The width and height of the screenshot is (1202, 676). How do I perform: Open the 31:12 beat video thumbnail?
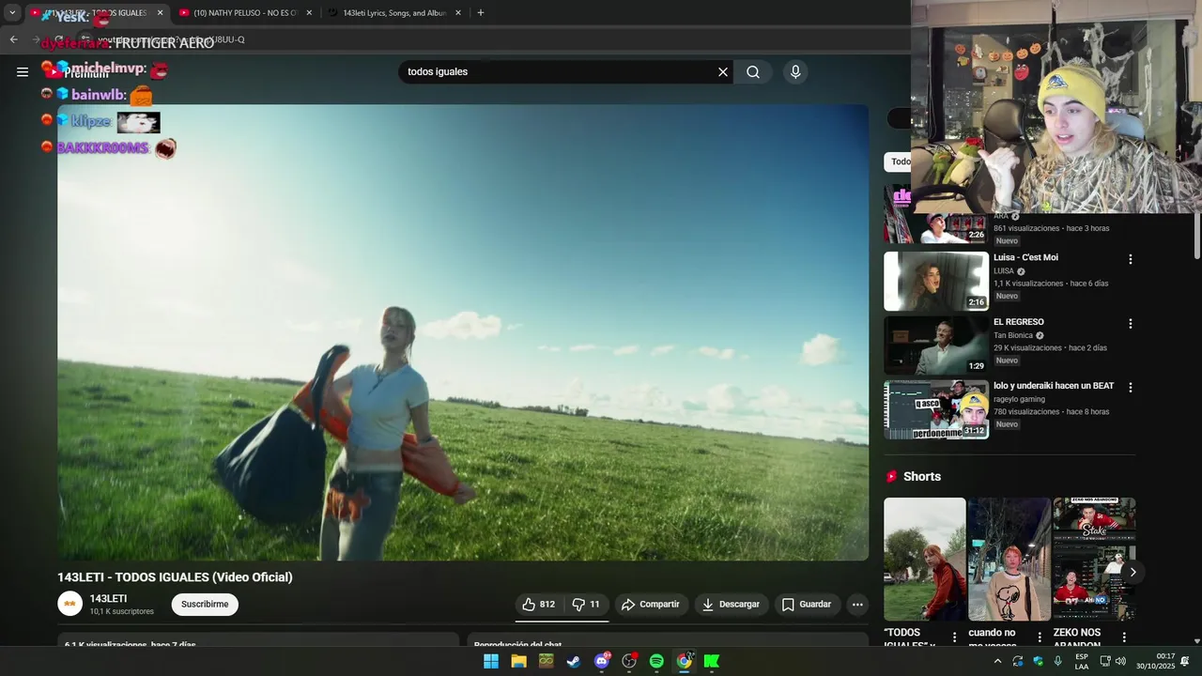pos(936,409)
